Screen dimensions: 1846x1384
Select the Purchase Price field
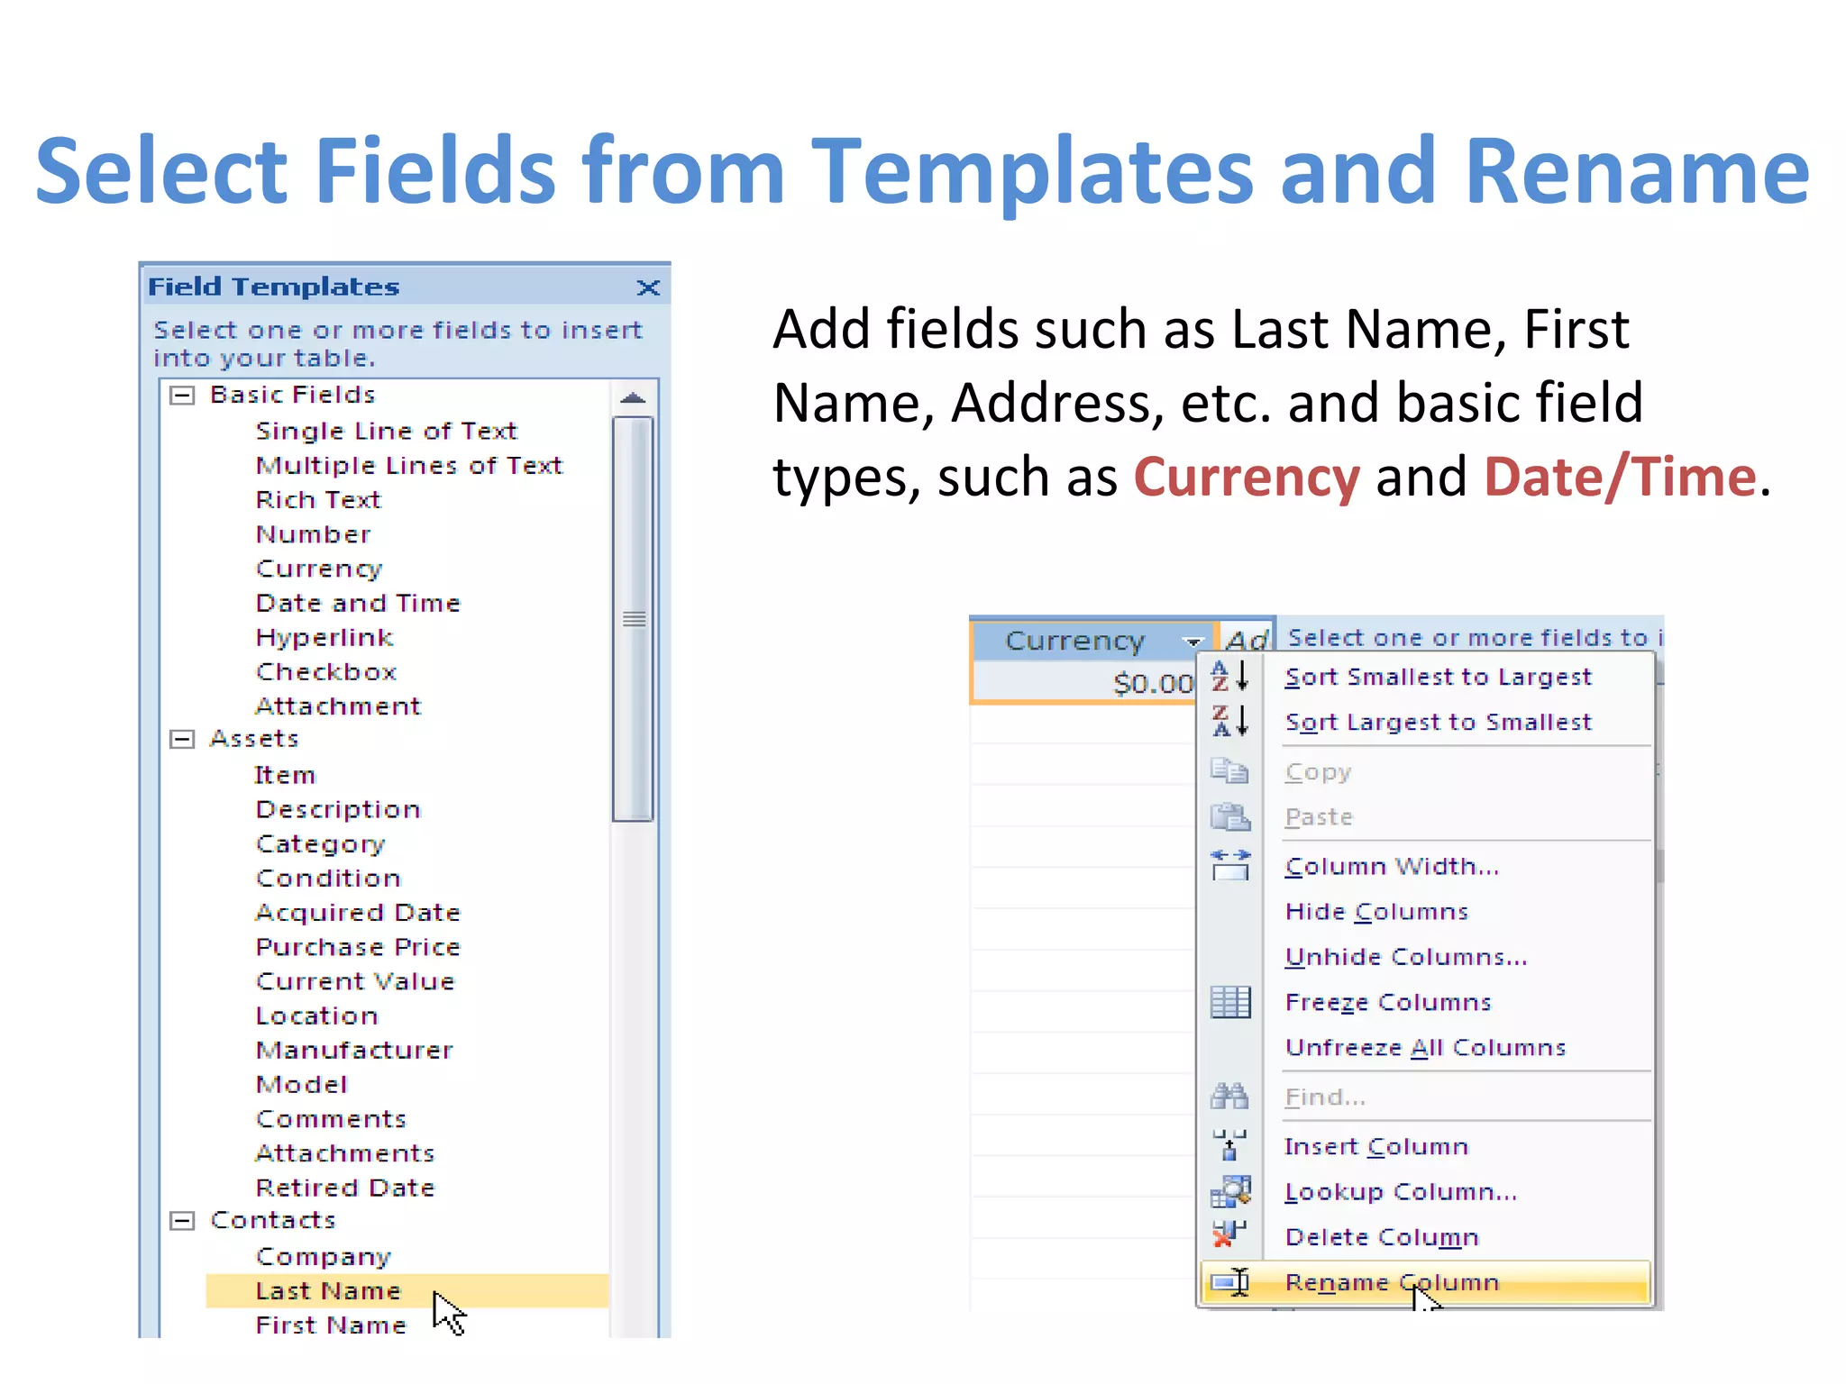pos(358,947)
